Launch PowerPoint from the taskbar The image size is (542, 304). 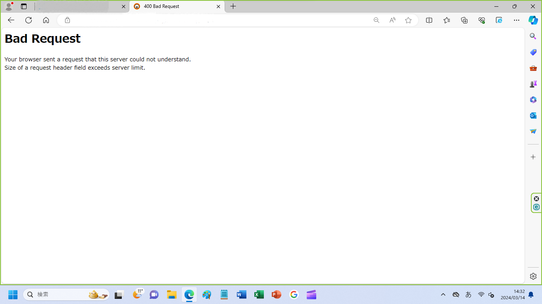[x=277, y=294]
